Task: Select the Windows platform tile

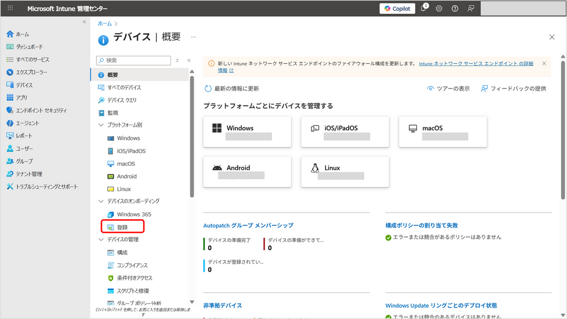Action: [247, 132]
